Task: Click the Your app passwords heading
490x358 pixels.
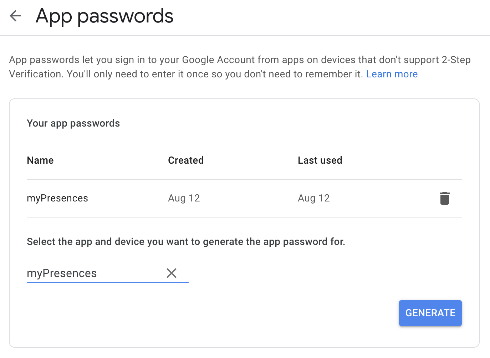Action: 73,123
